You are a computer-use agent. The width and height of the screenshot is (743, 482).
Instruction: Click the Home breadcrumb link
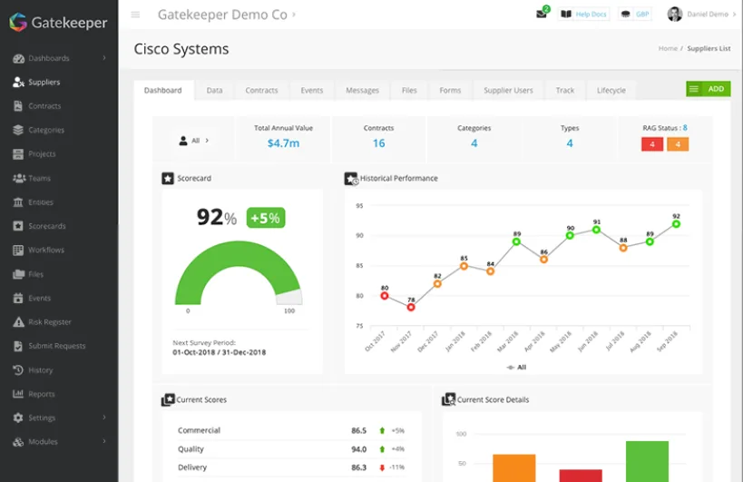click(x=668, y=48)
